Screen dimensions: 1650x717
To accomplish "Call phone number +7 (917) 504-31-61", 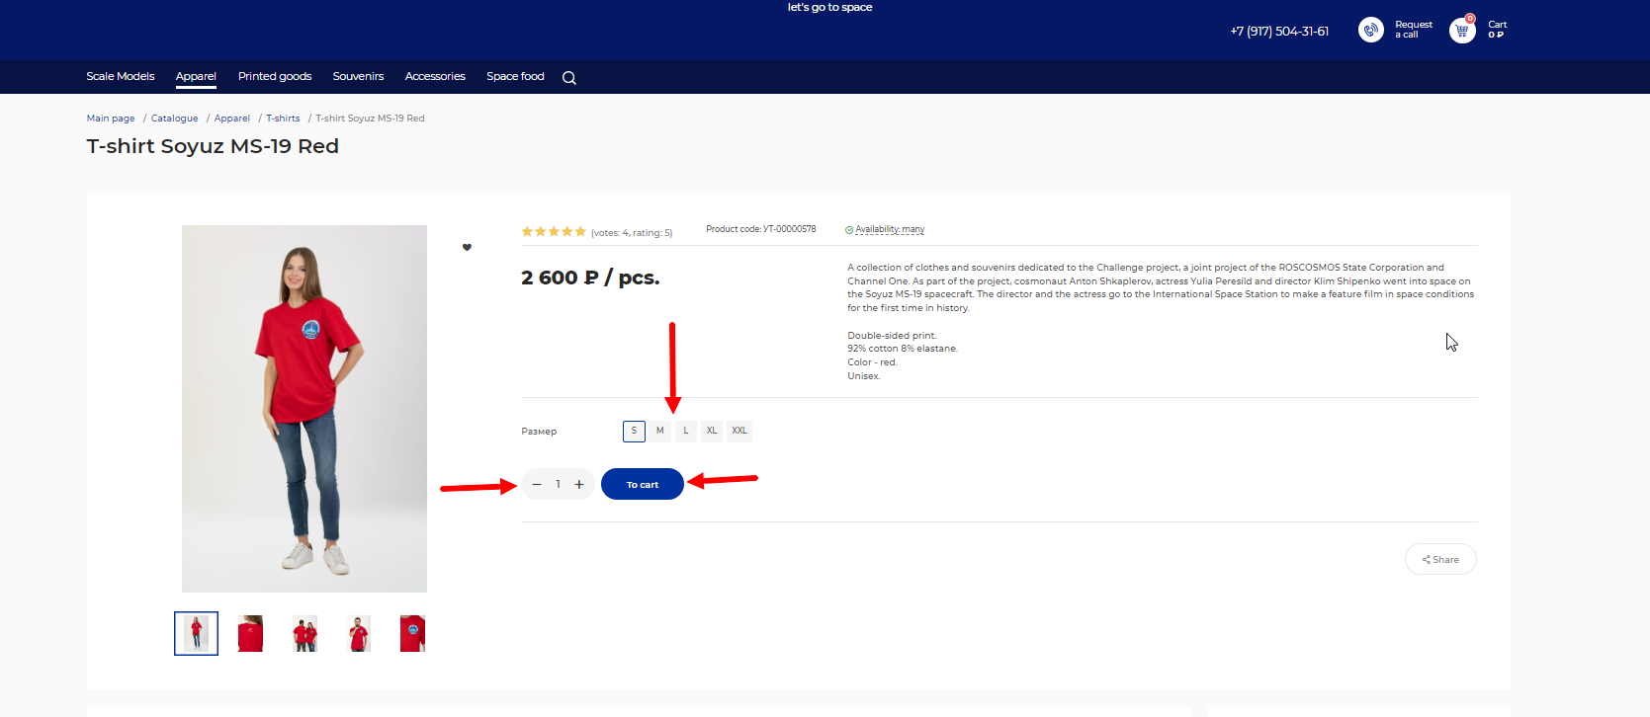I will pyautogui.click(x=1279, y=32).
